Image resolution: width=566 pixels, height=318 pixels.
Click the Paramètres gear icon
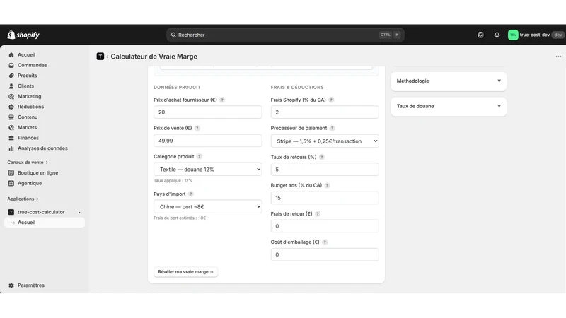[x=11, y=285]
